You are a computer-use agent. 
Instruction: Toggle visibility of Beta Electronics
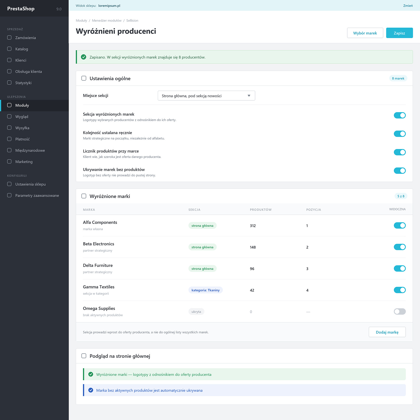point(400,247)
